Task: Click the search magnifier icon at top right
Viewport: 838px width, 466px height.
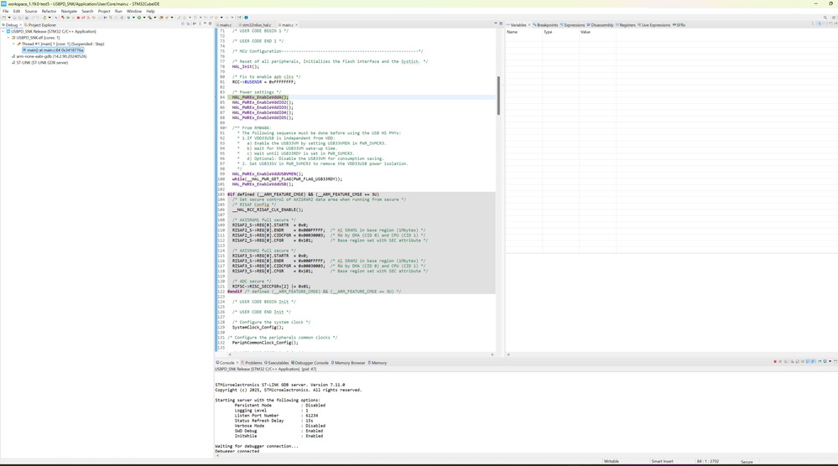Action: (x=825, y=18)
